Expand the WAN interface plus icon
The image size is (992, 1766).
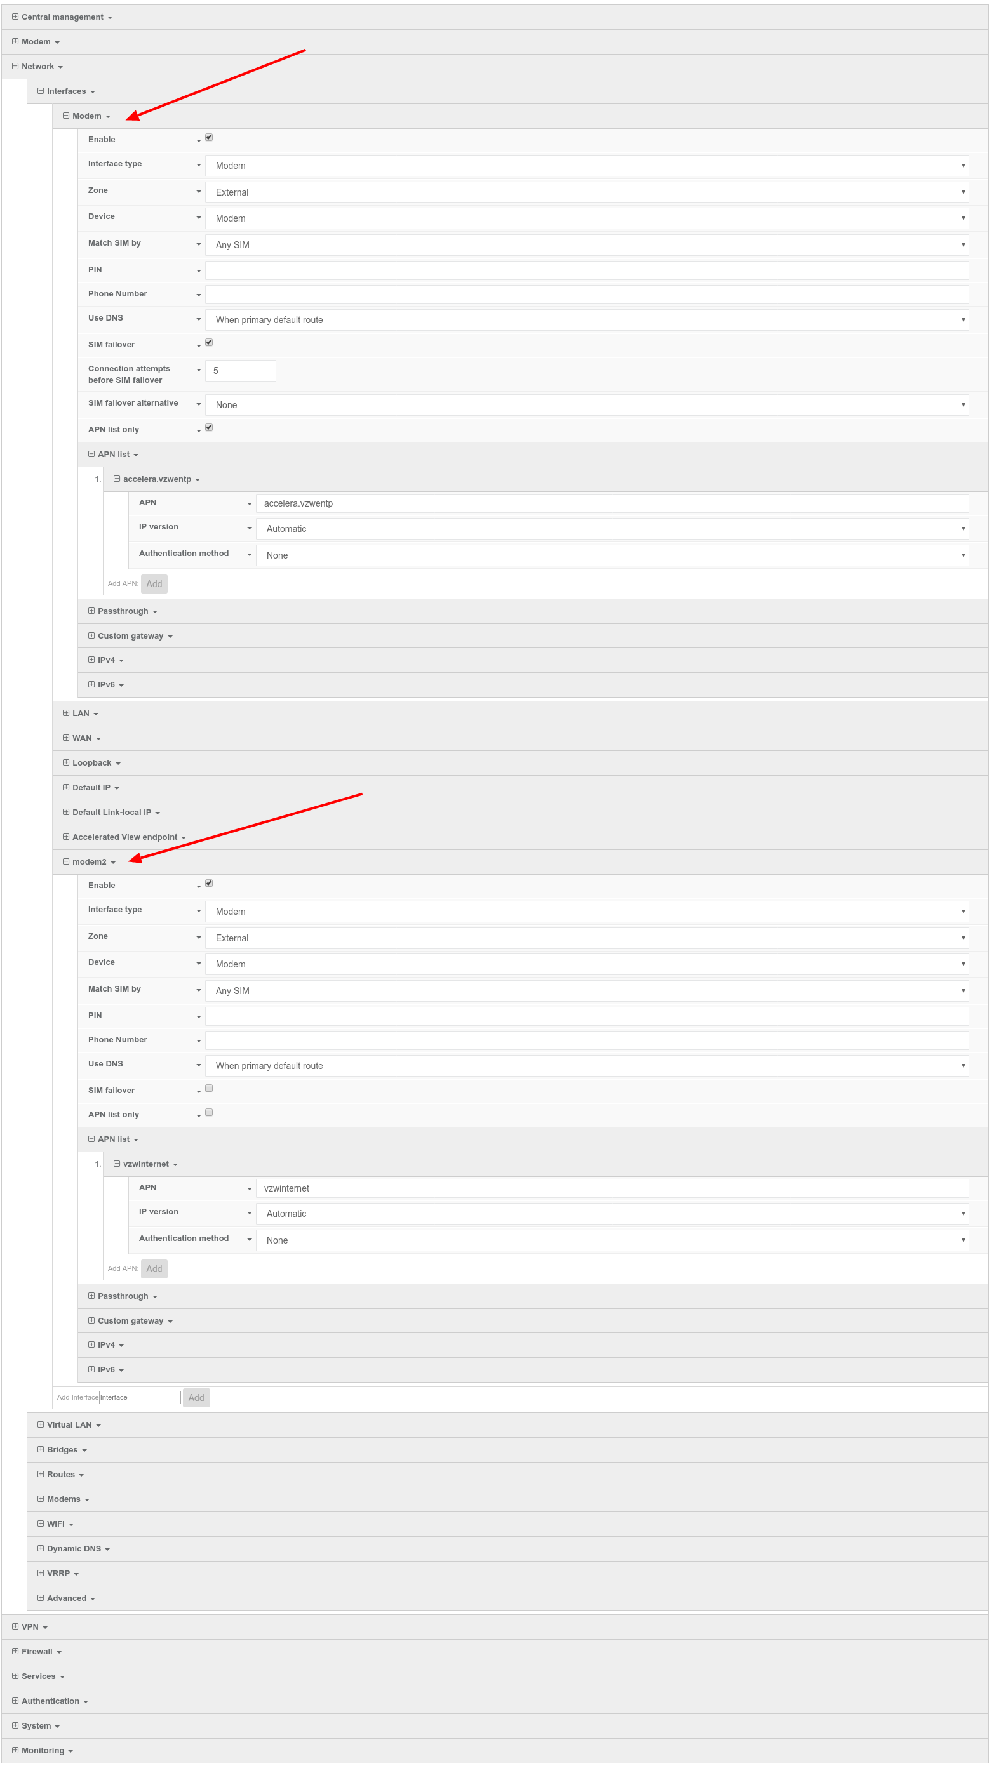click(66, 738)
